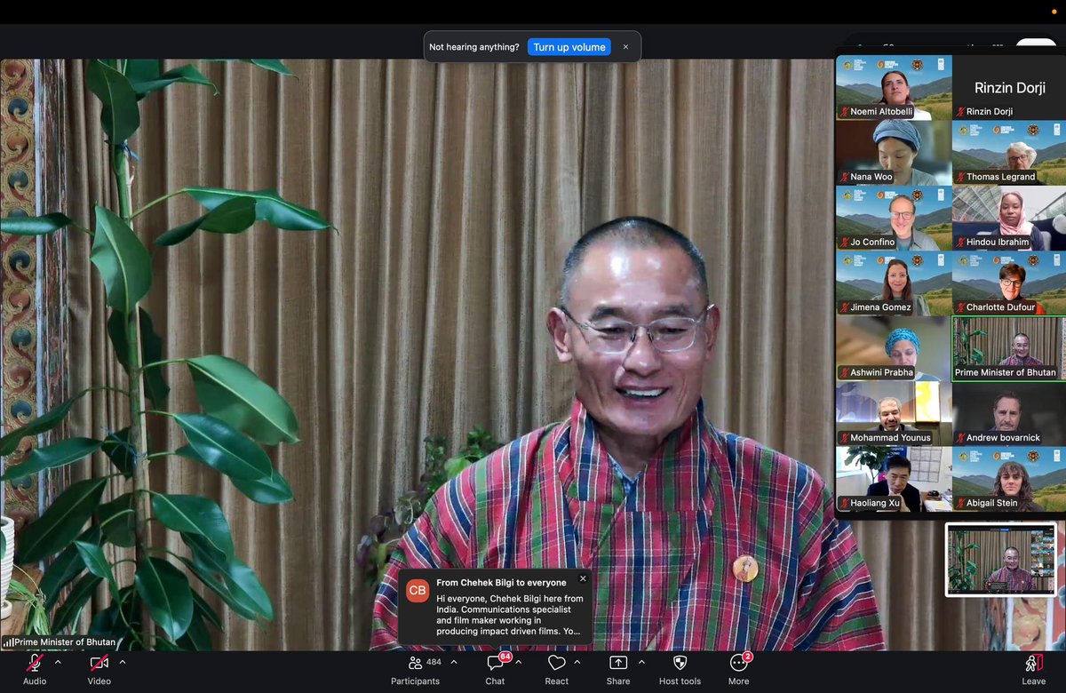Click the large Rinzin Dorji name text

(x=1010, y=88)
